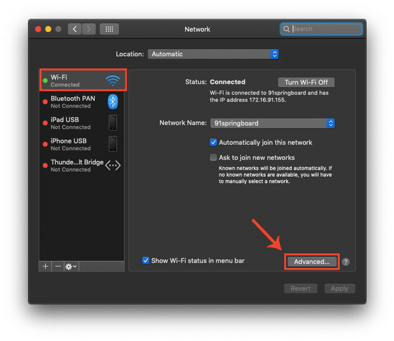Screen dimensions: 394x341
Task: Click the red status dot for iPad USB
Action: (x=45, y=123)
